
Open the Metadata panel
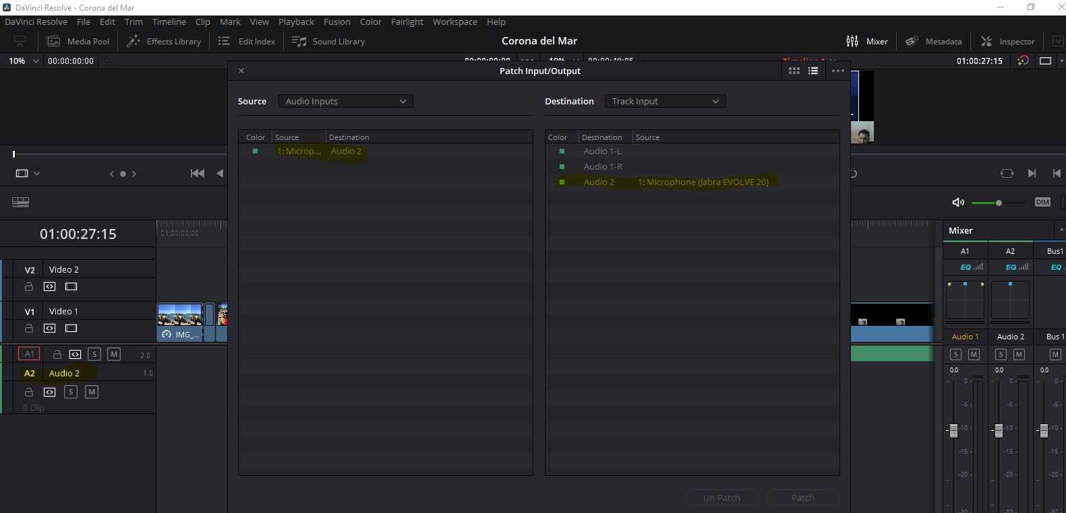coord(934,41)
